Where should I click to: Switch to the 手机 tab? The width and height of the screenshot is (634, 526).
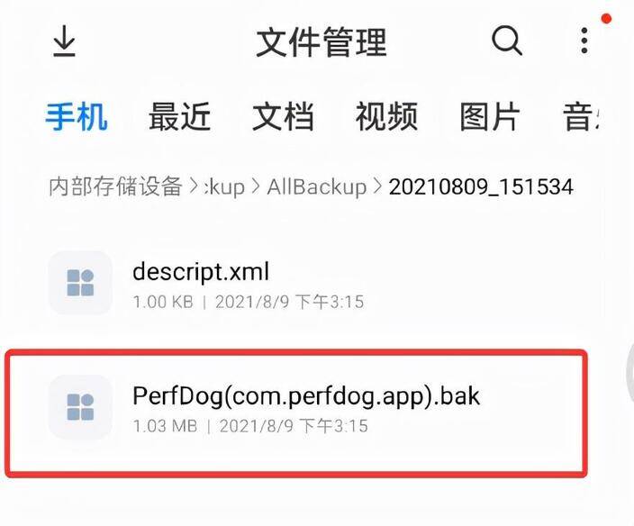tap(77, 116)
